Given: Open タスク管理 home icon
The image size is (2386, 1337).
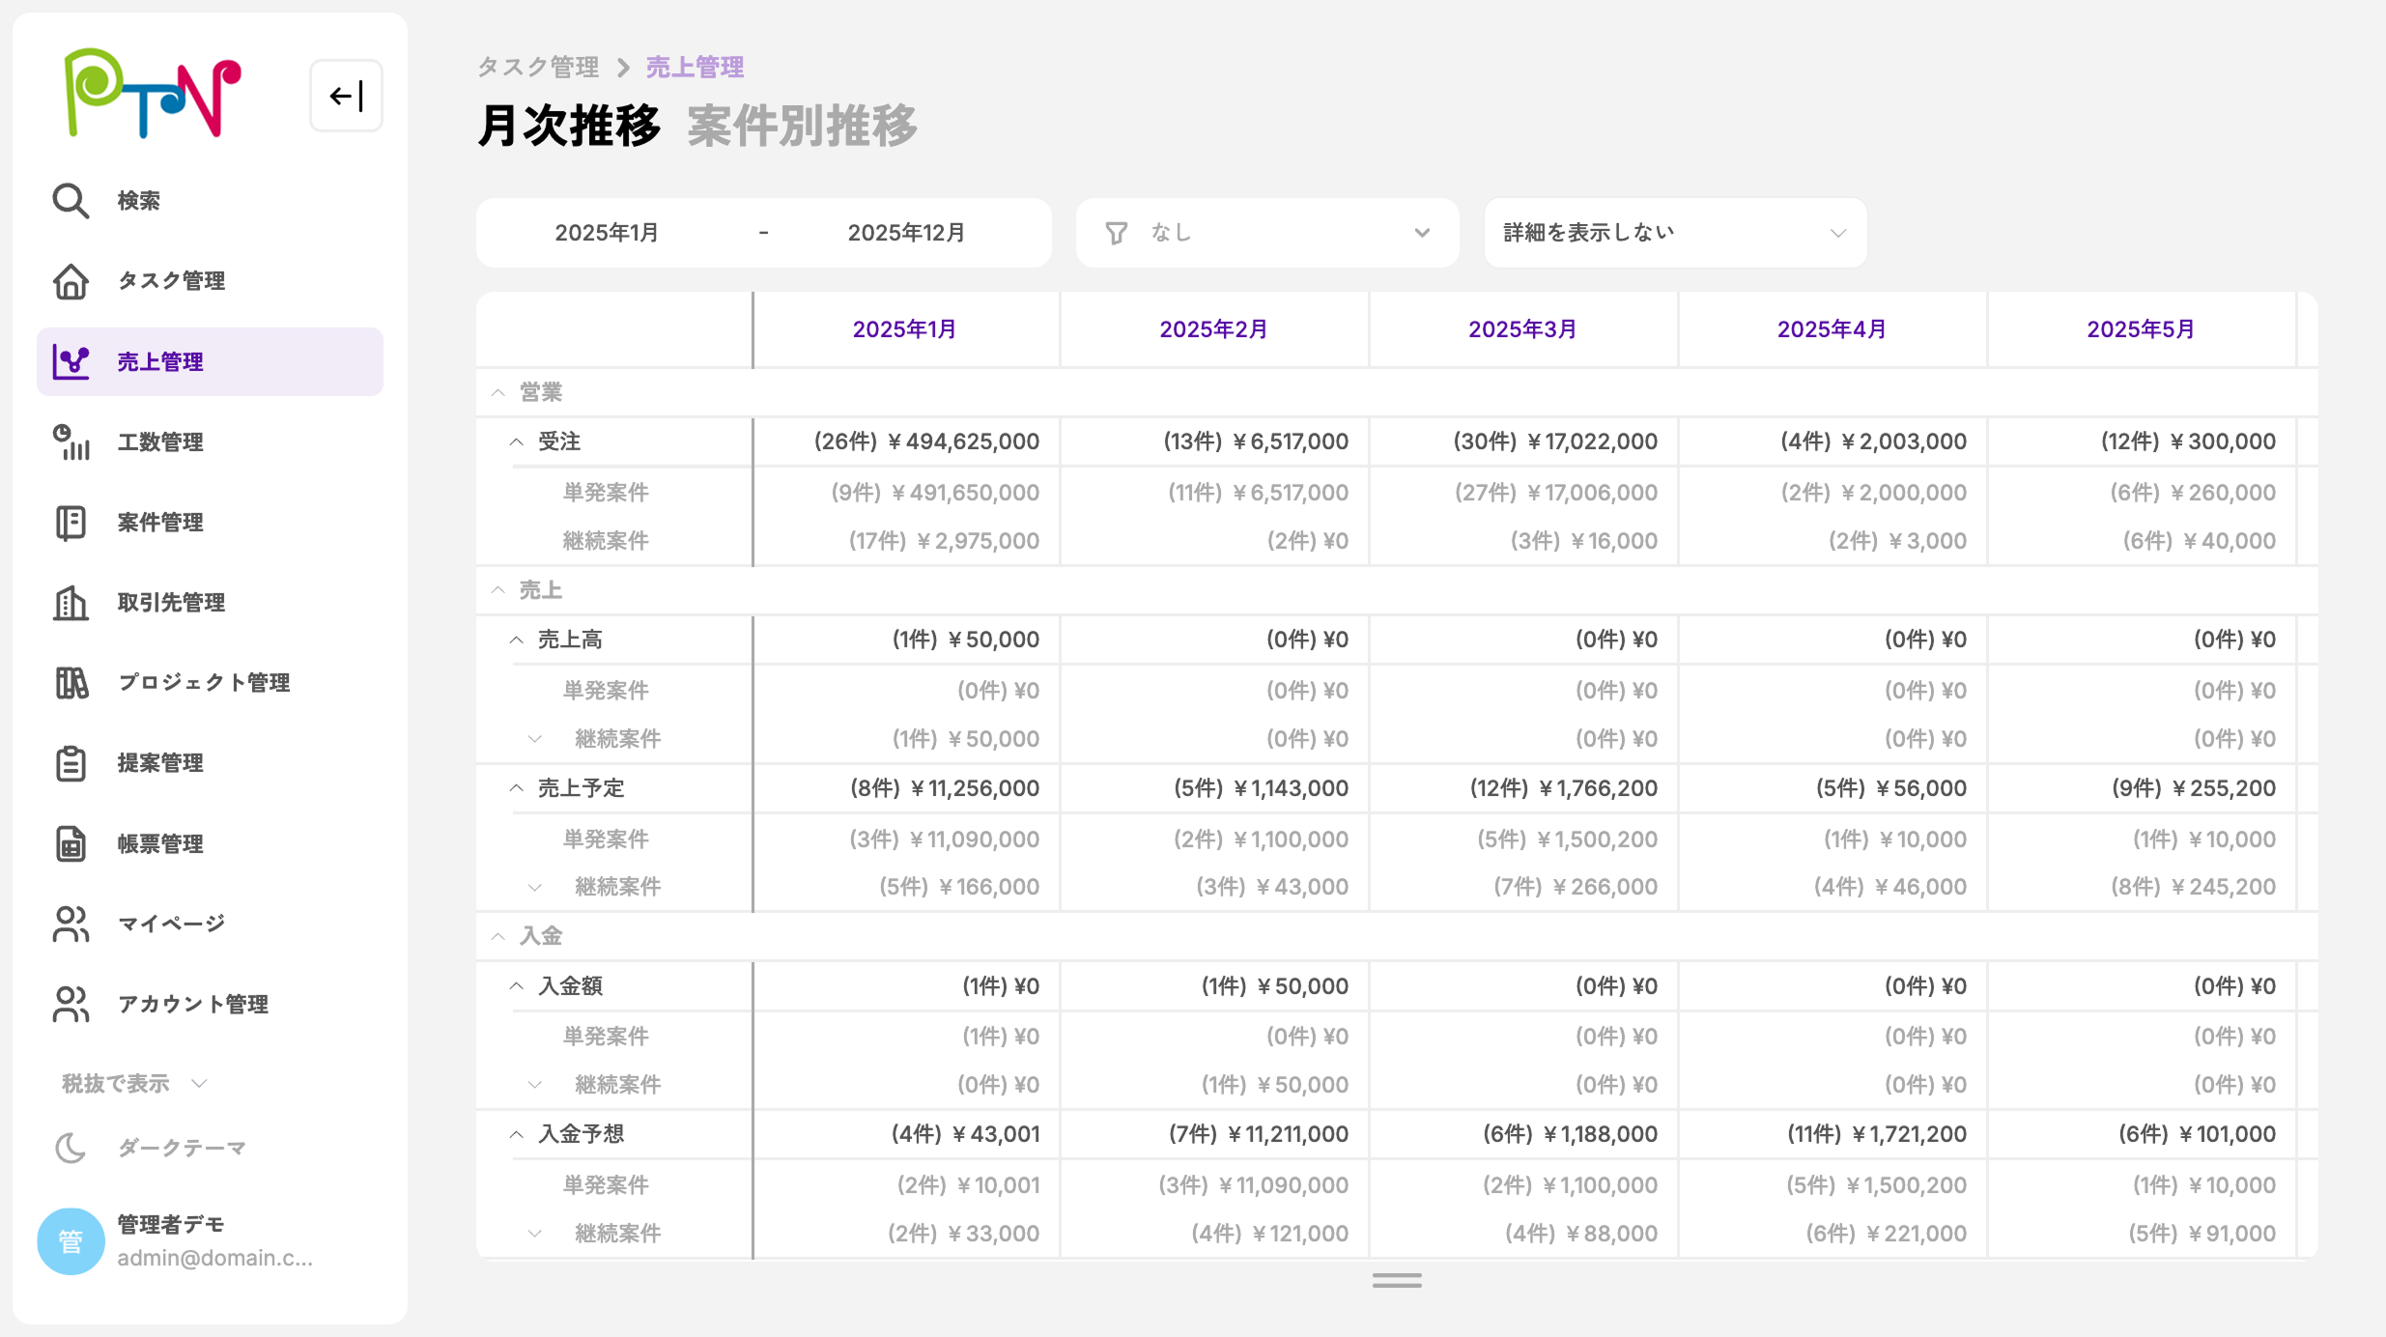Looking at the screenshot, I should tap(71, 281).
